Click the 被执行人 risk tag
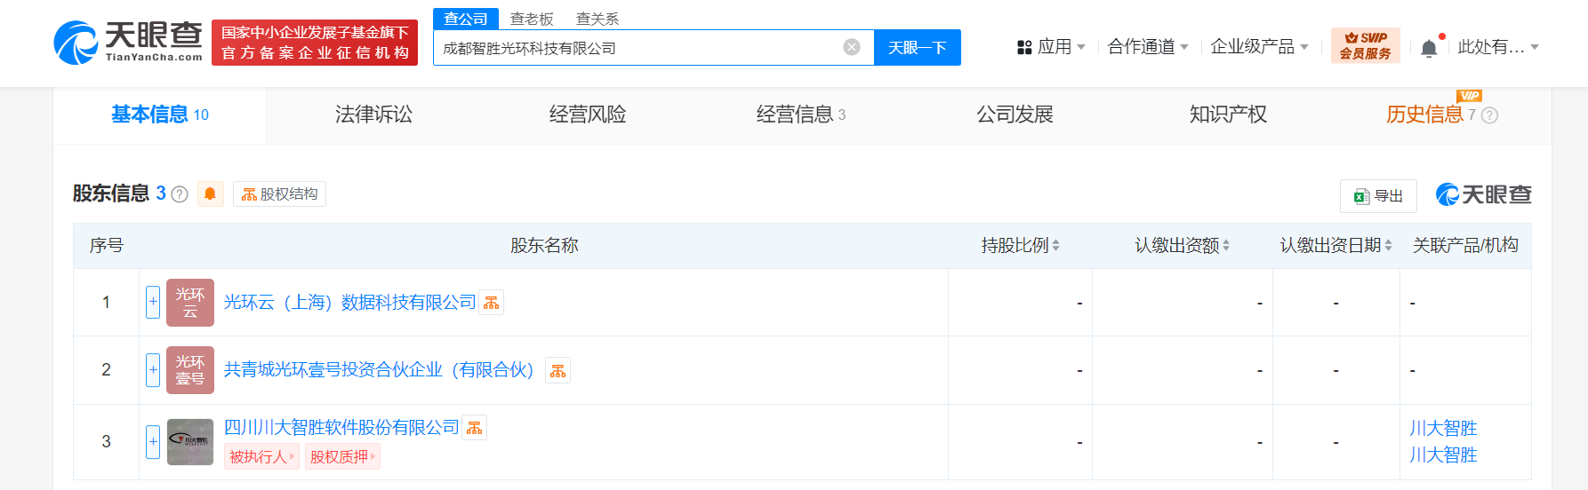The image size is (1588, 490). [261, 456]
